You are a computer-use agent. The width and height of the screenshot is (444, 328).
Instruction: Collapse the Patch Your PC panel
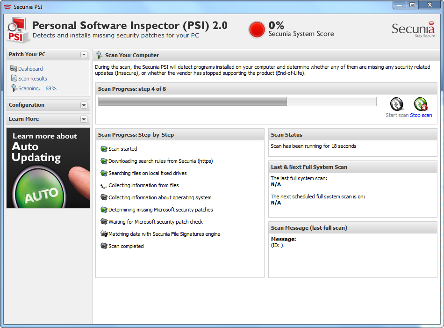point(84,54)
